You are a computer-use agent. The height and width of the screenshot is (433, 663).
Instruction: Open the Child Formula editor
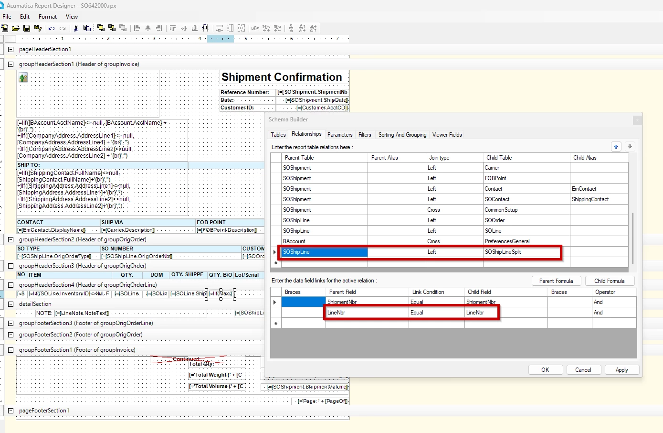coord(609,281)
